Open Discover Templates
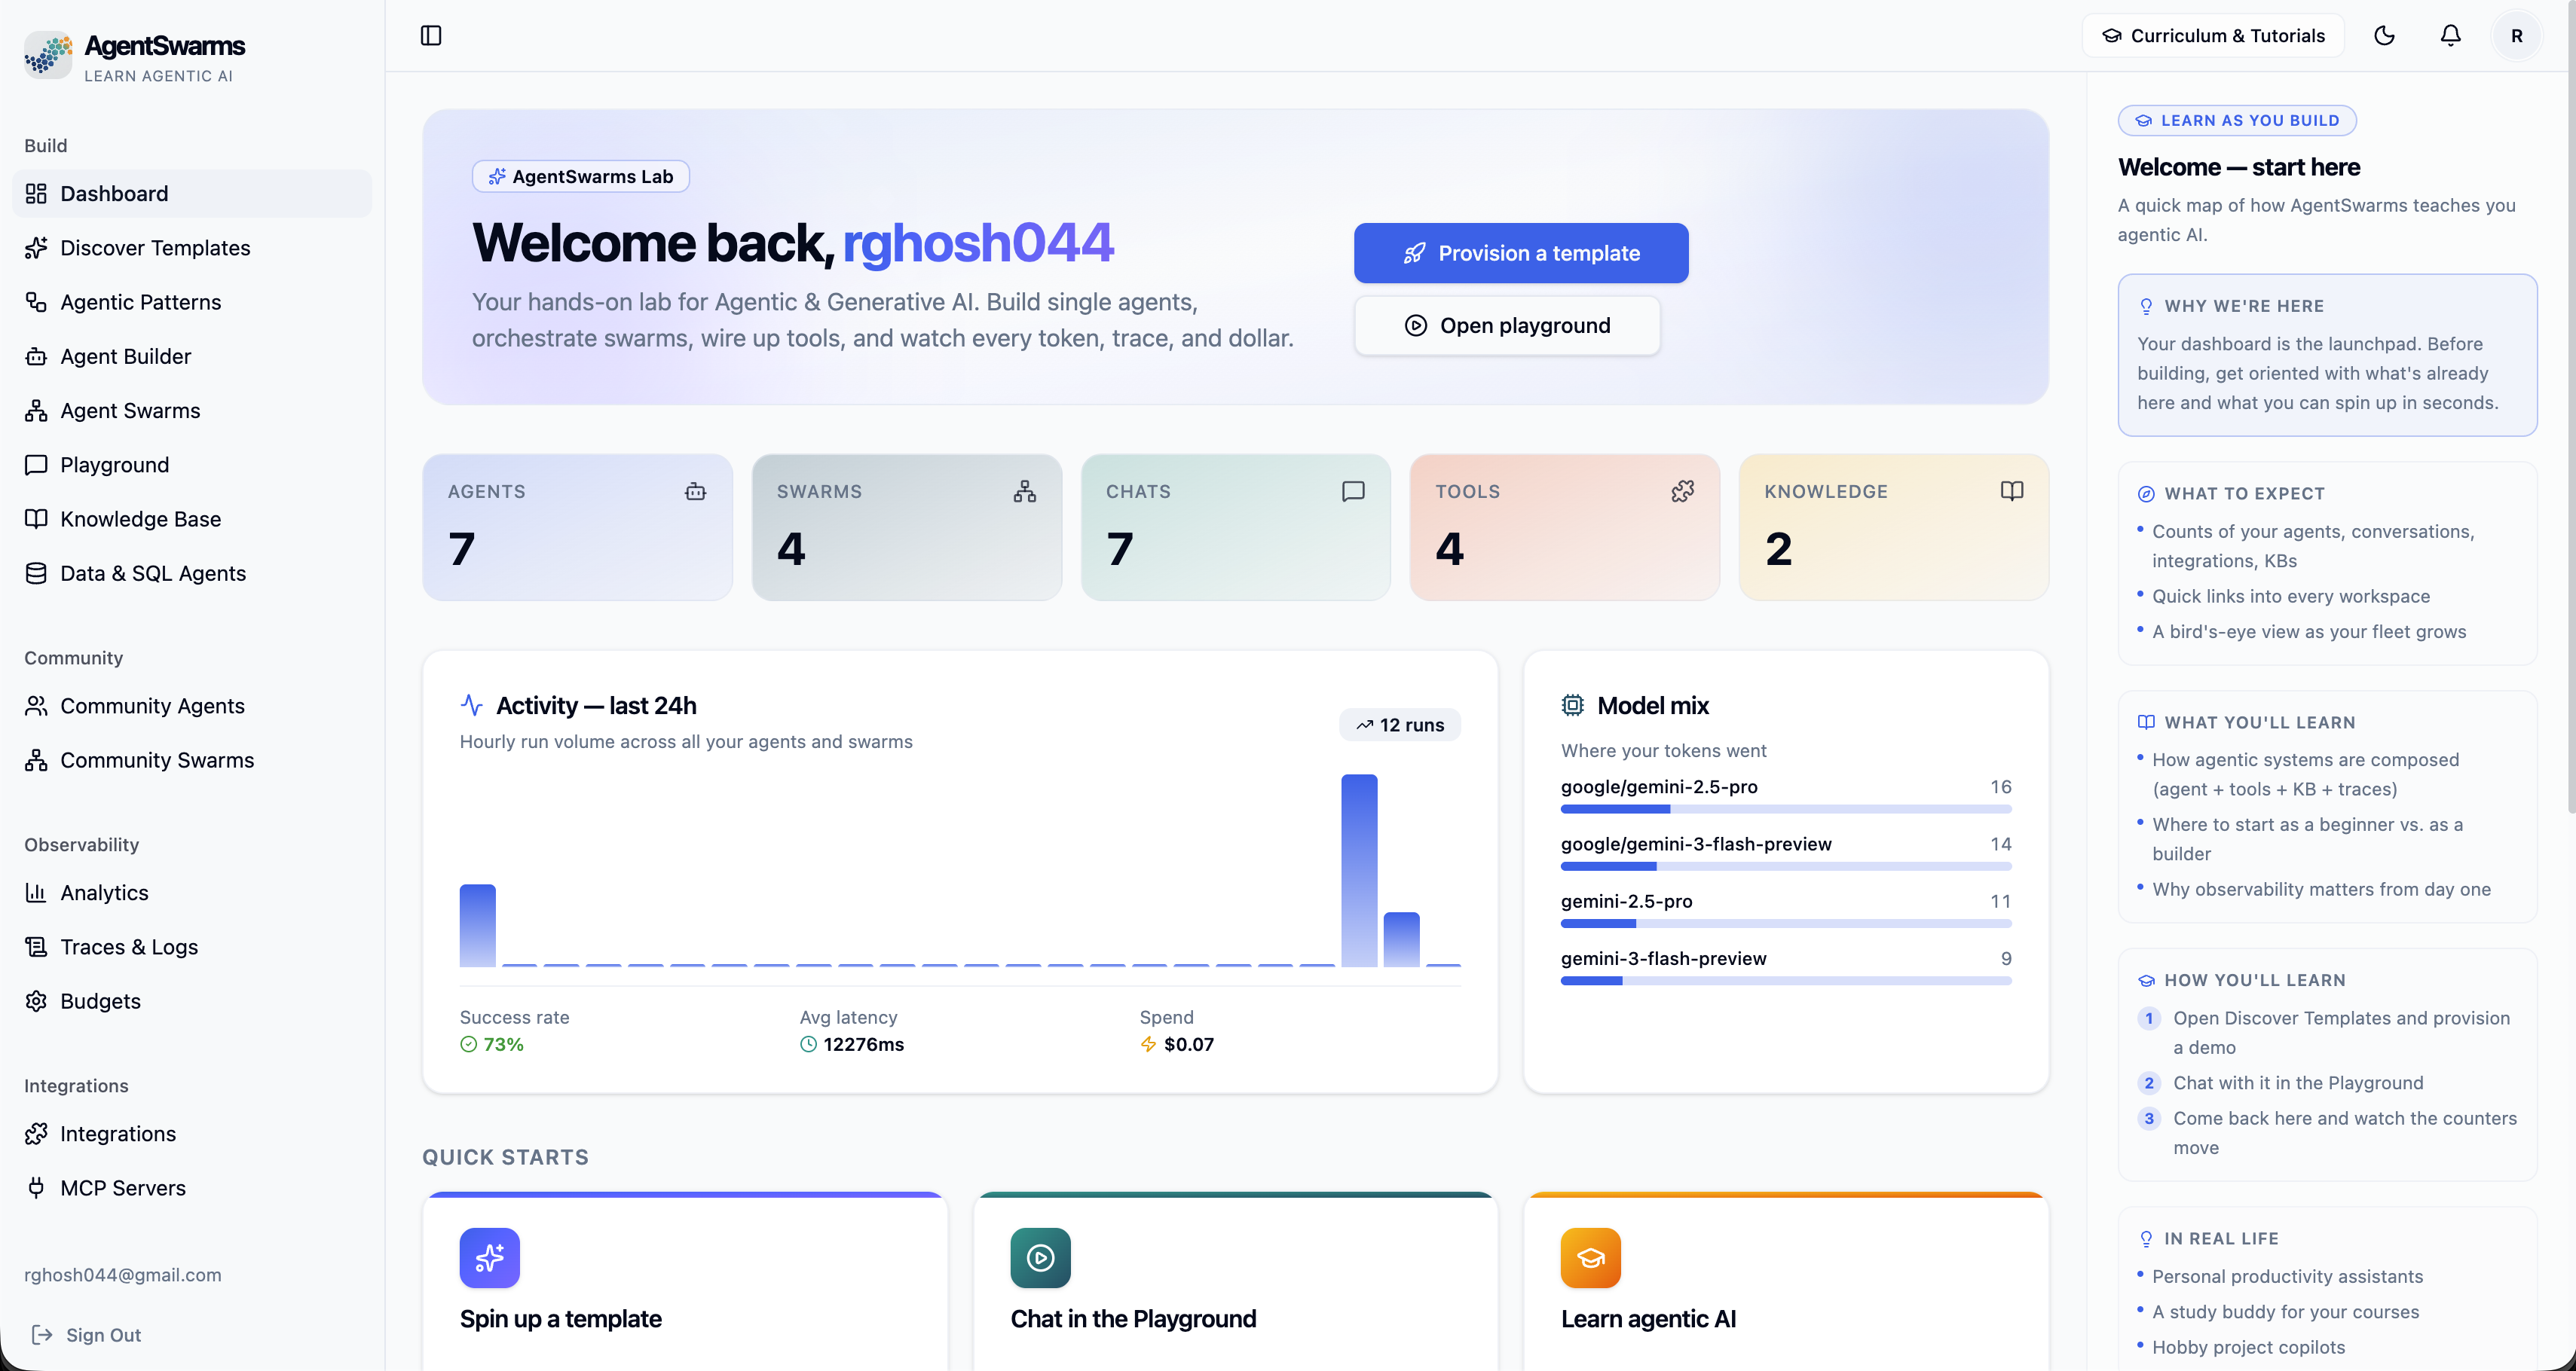 (155, 247)
